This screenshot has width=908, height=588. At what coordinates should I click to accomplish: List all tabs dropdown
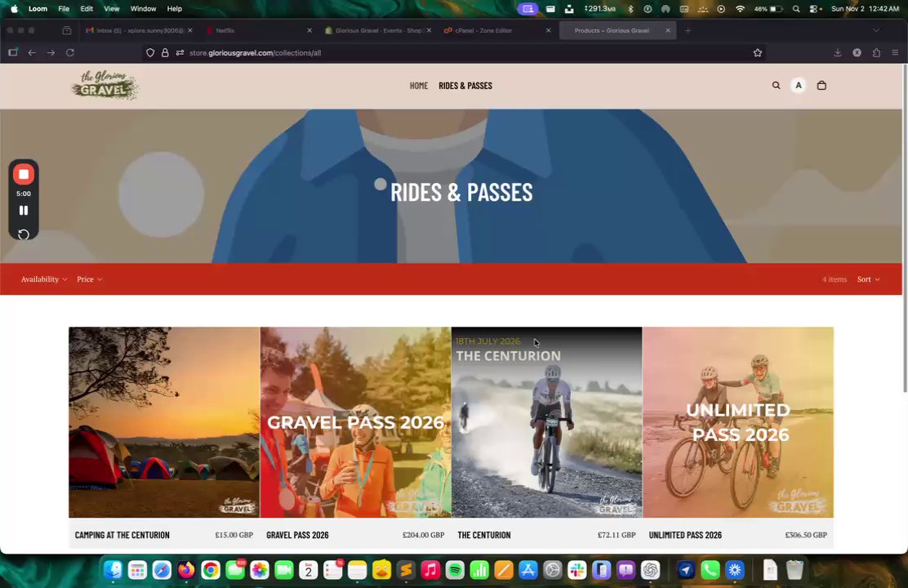[x=875, y=31]
